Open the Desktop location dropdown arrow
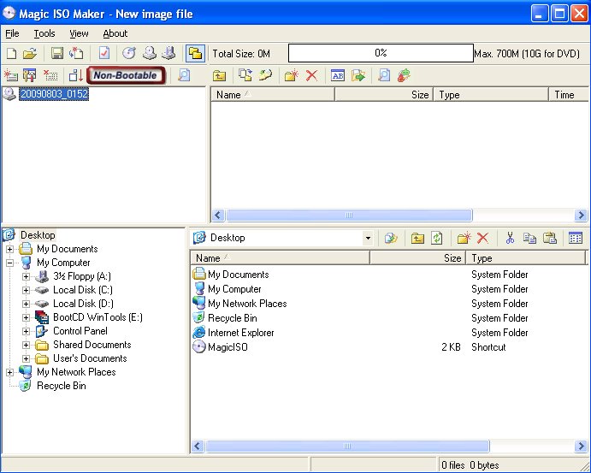This screenshot has height=473, width=591. click(x=368, y=238)
